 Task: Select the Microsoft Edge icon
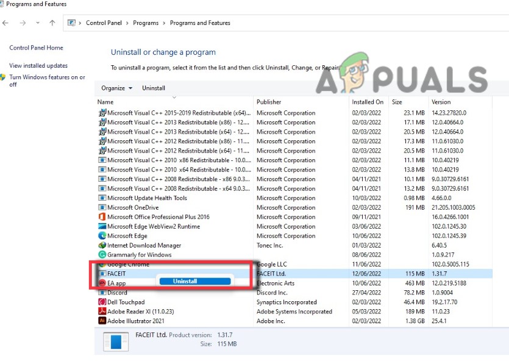click(102, 236)
